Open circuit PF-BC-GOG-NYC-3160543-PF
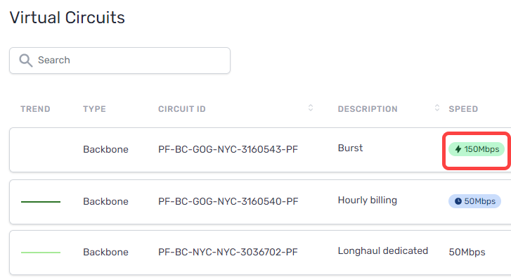The height and width of the screenshot is (280, 511). pyautogui.click(x=228, y=149)
